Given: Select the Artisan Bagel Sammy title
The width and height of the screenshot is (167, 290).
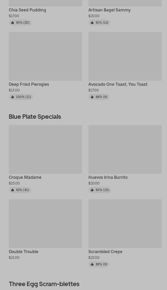Looking at the screenshot, I should 109,10.
